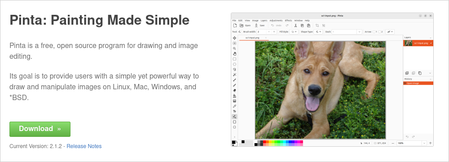The height and width of the screenshot is (162, 449).
Task: Click the Cut scissors icon
Action: 296,26
